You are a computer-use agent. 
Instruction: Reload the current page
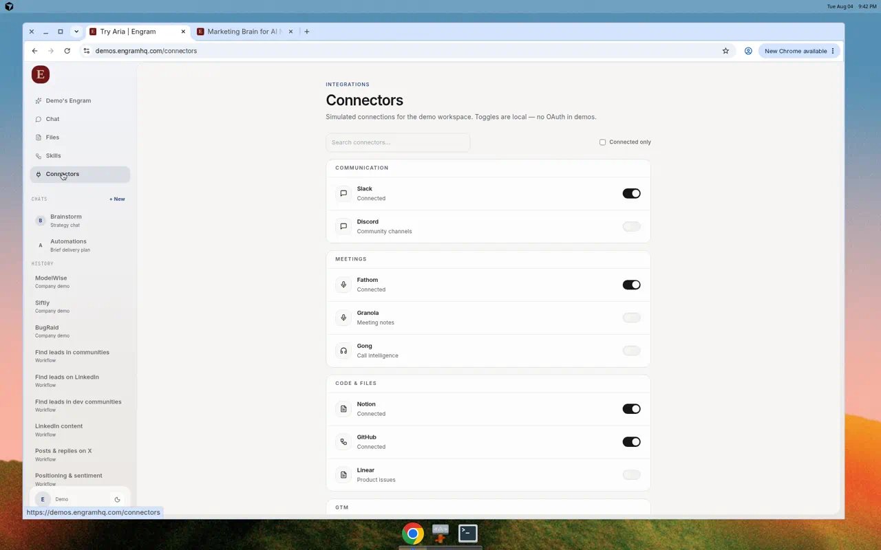[67, 51]
